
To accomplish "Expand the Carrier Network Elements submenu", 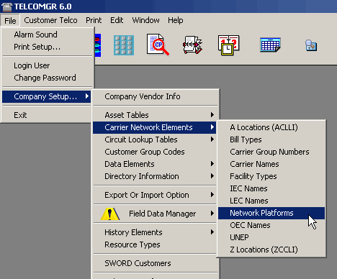I will click(x=155, y=127).
